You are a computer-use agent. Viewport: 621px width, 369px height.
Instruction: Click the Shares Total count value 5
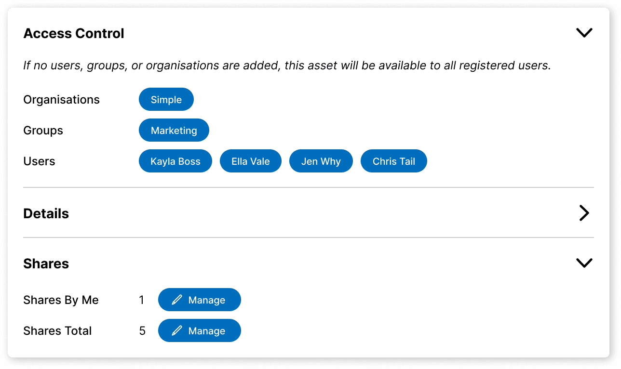(x=142, y=330)
